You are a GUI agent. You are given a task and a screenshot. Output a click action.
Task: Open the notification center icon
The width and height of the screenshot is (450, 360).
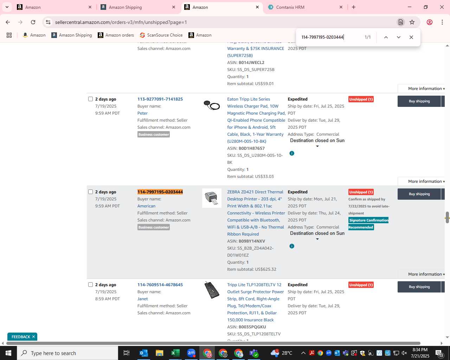coord(439,353)
